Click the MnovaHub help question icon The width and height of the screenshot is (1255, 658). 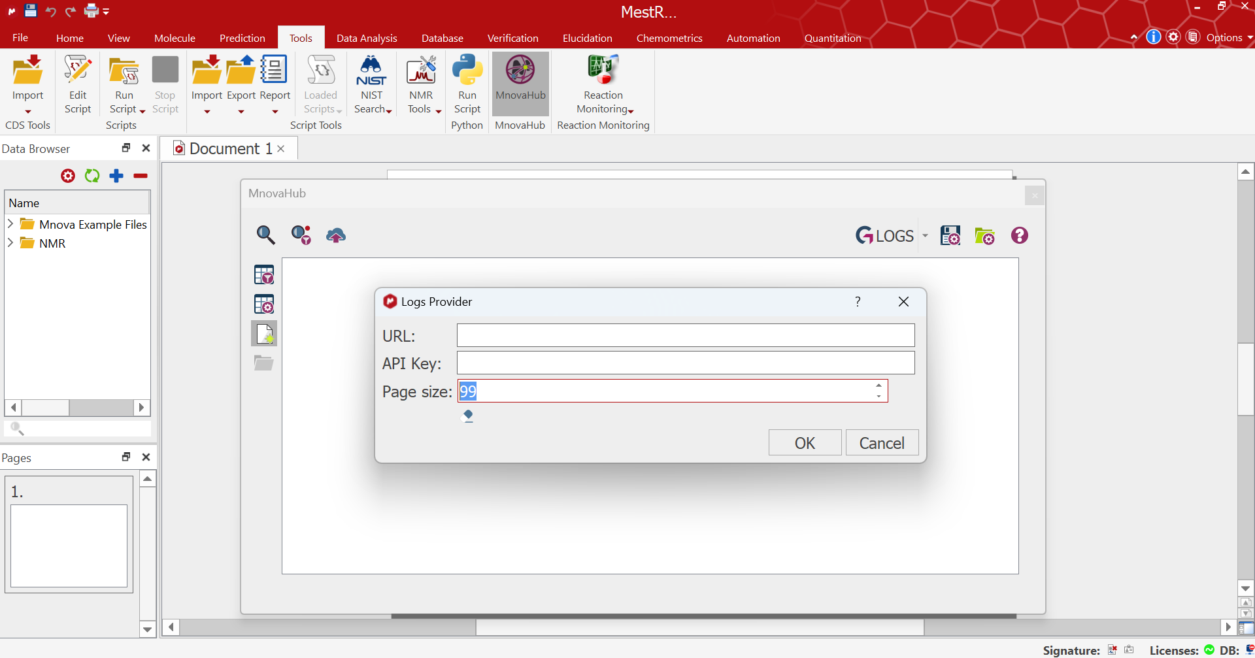1020,235
